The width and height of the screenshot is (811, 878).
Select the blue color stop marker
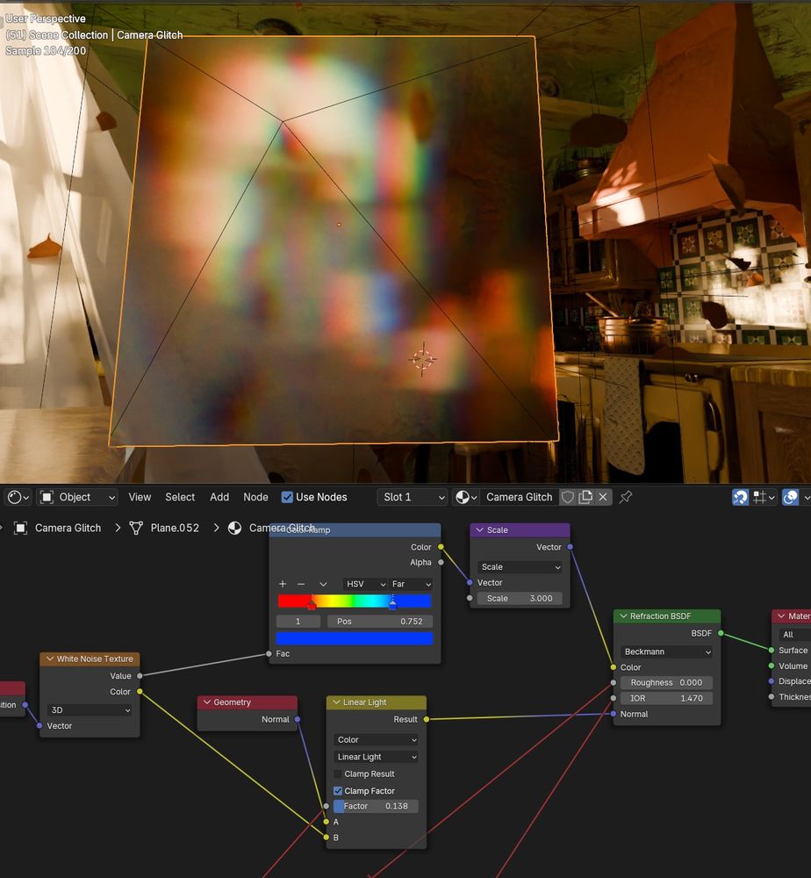[x=393, y=603]
